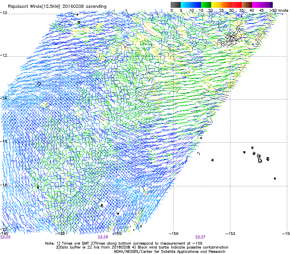This screenshot has height=254, width=290.
Task: Click the '-159' longitude axis label
Action: tap(117, 234)
